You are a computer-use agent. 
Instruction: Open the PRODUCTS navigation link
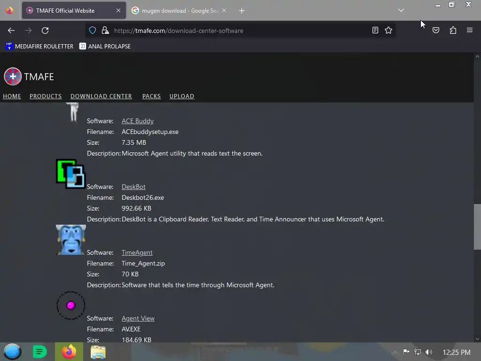coord(46,96)
